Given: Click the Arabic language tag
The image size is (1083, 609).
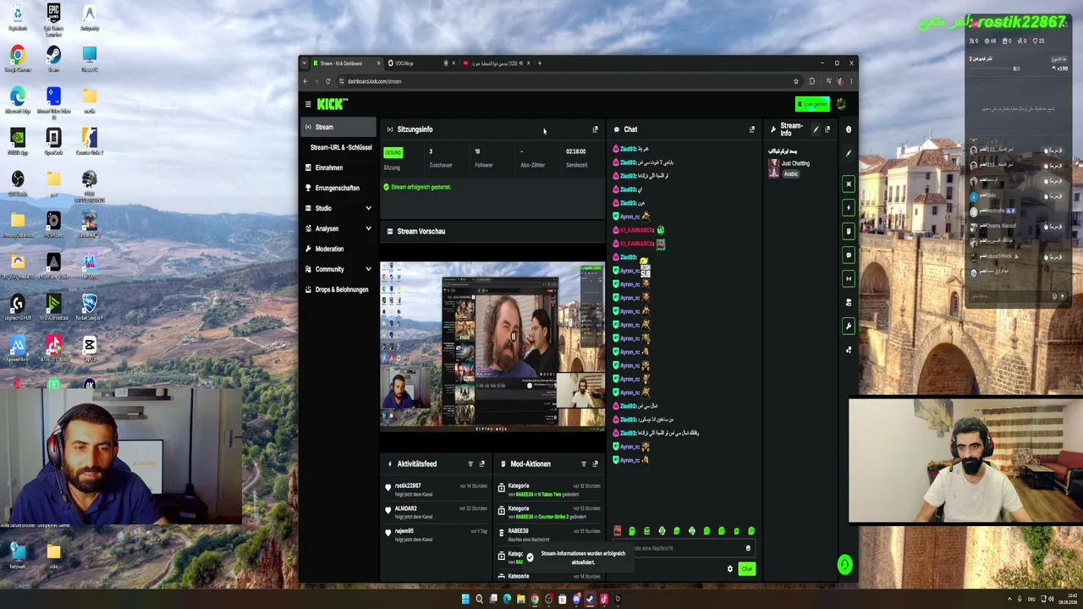Looking at the screenshot, I should coord(790,174).
